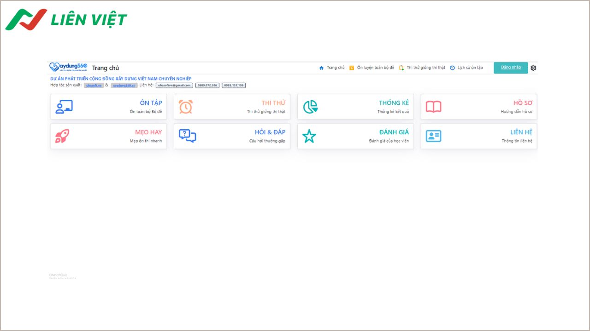
Task: Click the star icon on ĐÁNH GIÁ card
Action: point(309,136)
